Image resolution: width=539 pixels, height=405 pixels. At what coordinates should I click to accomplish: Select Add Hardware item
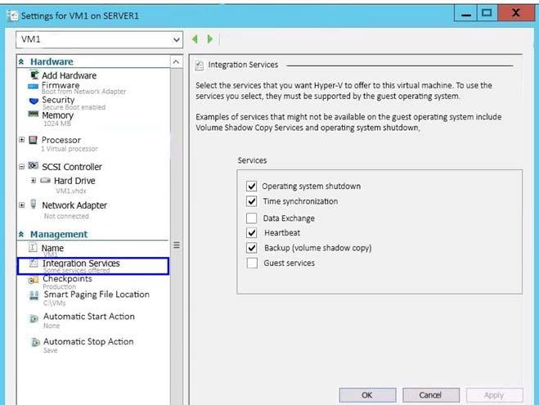[x=69, y=75]
